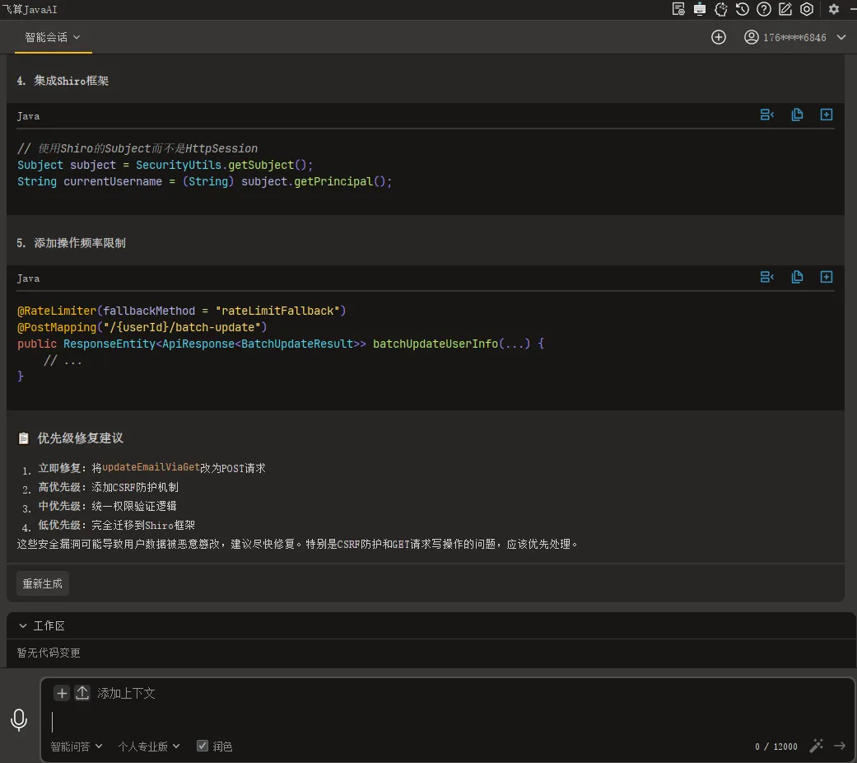Click the send arrow icon
This screenshot has width=857, height=763.
click(840, 746)
